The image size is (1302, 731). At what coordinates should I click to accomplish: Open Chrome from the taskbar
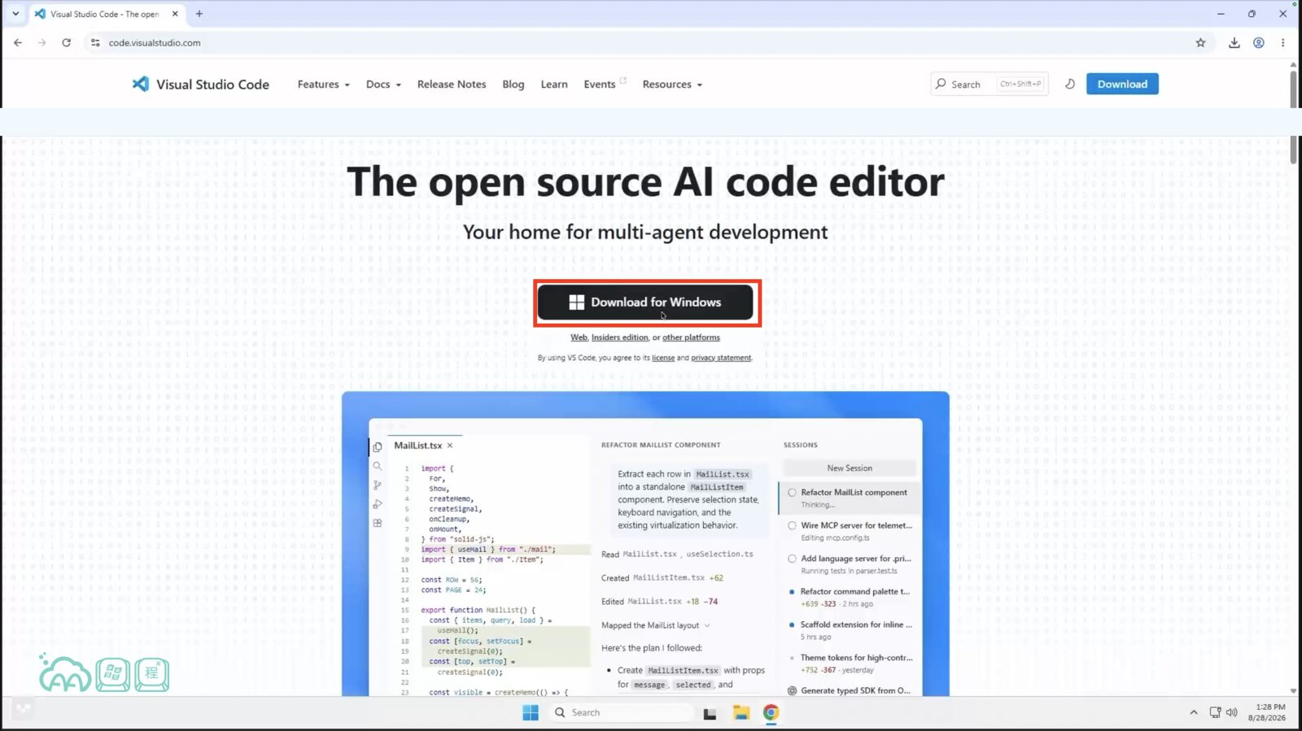coord(771,712)
